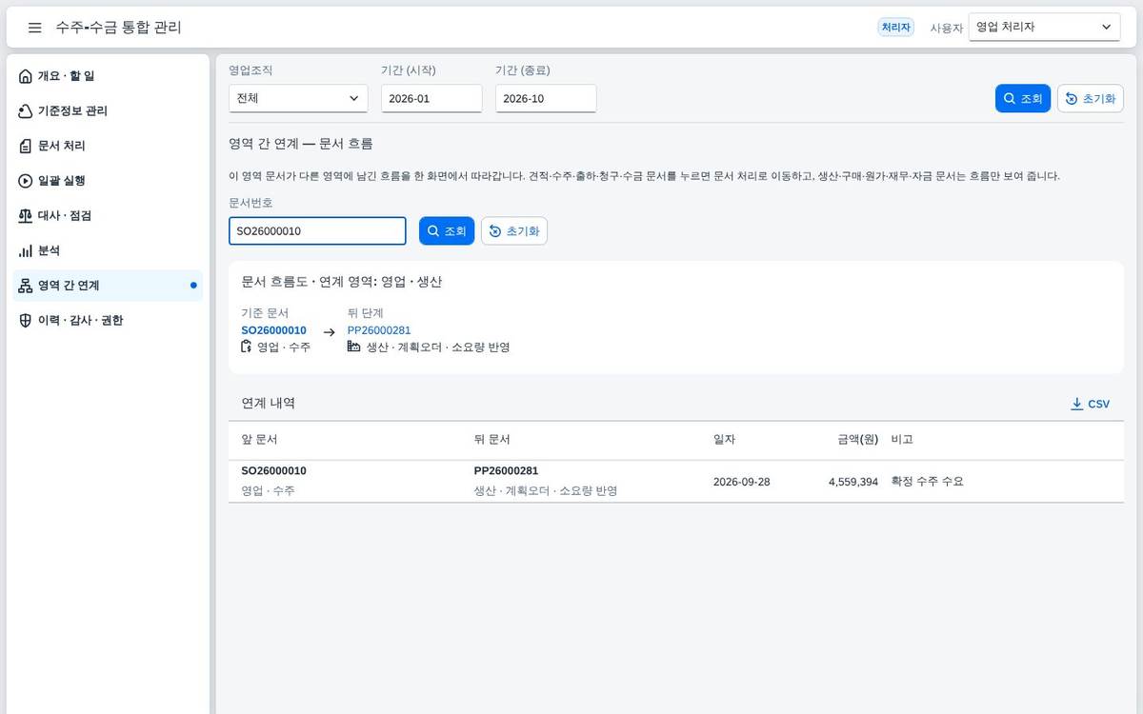Click the network icon beside 영역 간 연계

[26, 286]
